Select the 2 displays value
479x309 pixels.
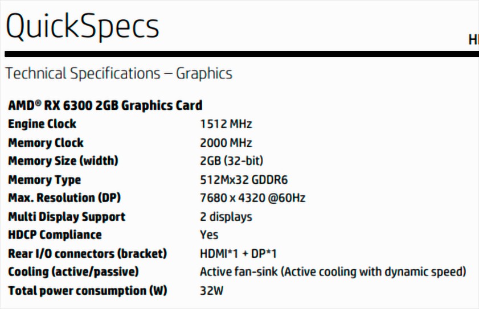tap(226, 217)
